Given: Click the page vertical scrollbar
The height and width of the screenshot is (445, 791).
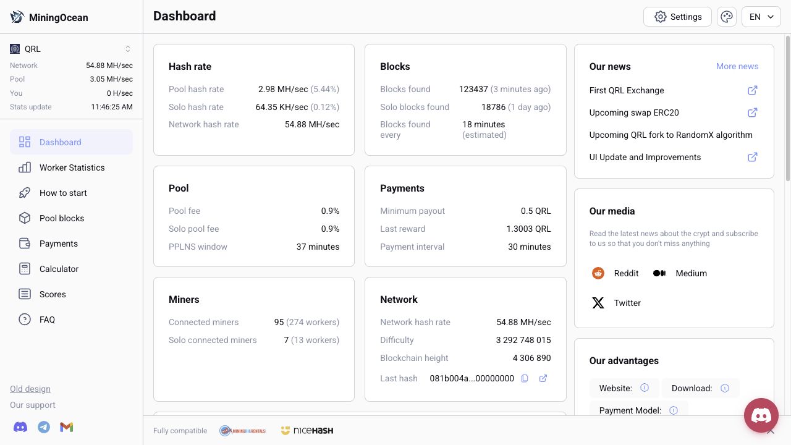Looking at the screenshot, I should pyautogui.click(x=787, y=111).
